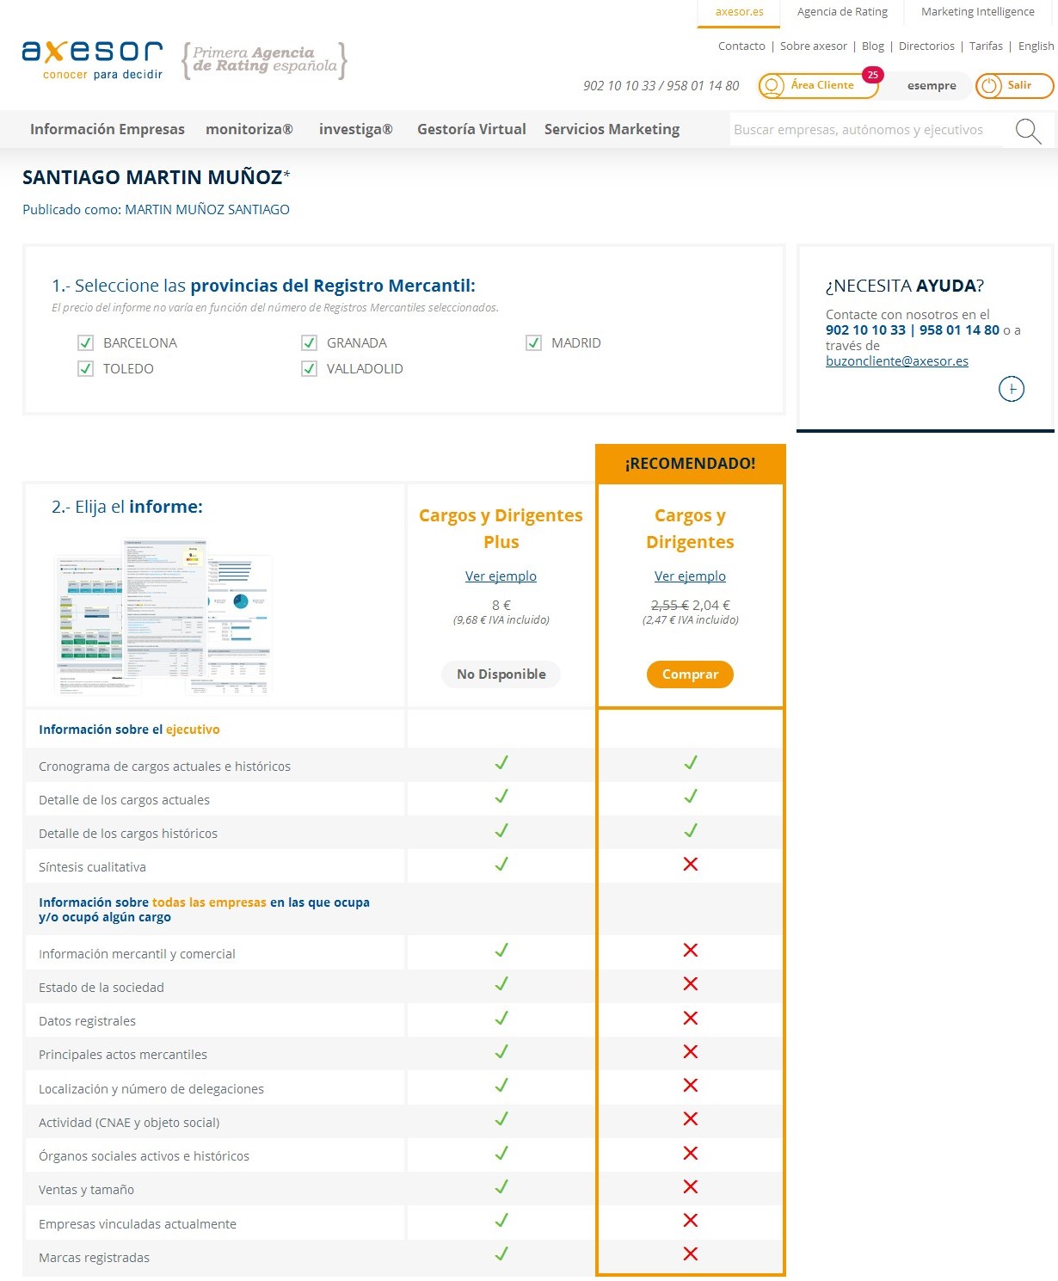Click the Plus checkmark for Principales actos mercantiles

click(x=501, y=1051)
